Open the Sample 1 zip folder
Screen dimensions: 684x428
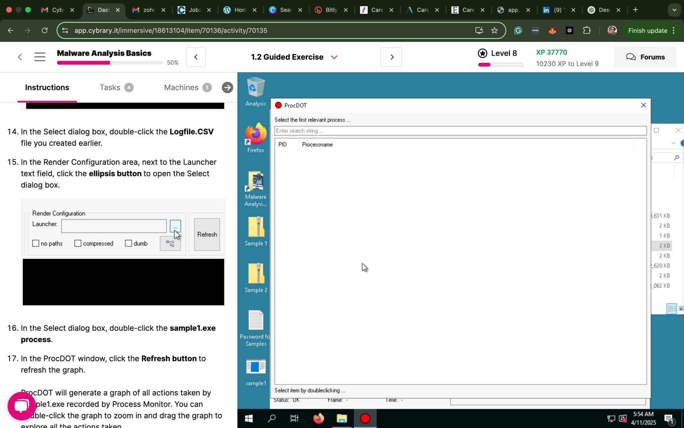point(255,231)
